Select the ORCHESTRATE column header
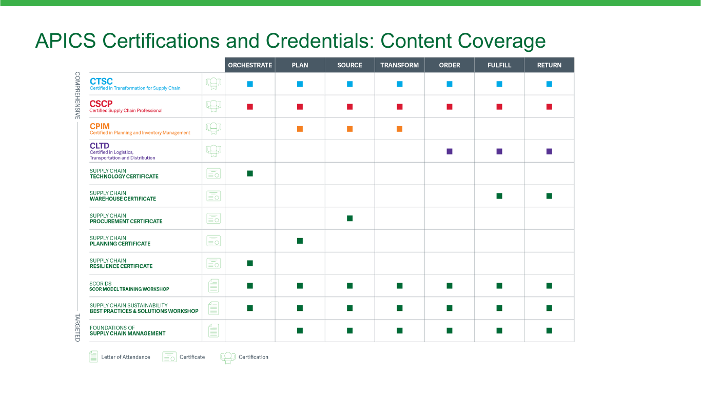Image resolution: width=701 pixels, height=394 pixels. coord(250,65)
